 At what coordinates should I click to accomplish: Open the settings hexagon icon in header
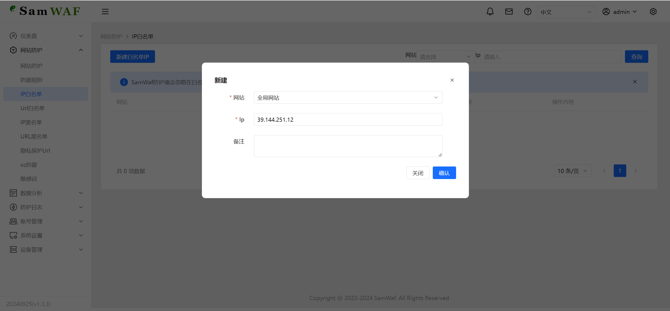(x=653, y=12)
